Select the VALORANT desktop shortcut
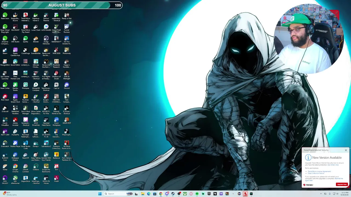The height and width of the screenshot is (197, 351). point(15,28)
